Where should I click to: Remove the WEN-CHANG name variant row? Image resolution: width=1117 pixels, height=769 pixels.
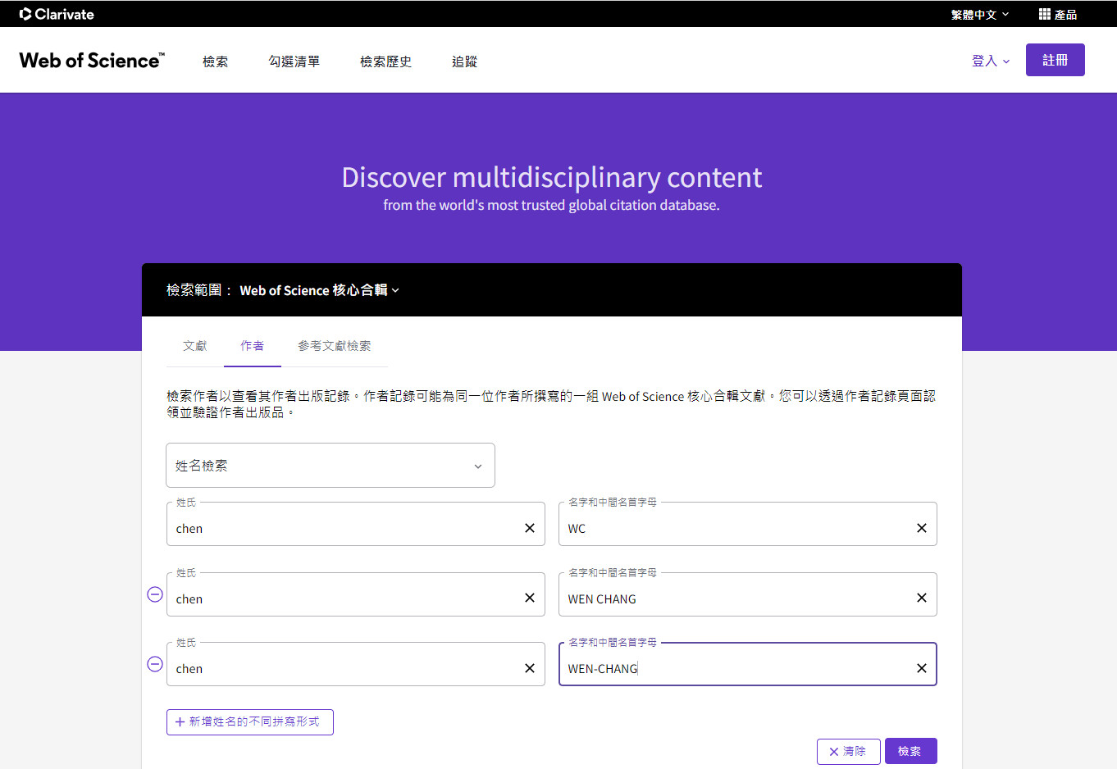(x=155, y=664)
